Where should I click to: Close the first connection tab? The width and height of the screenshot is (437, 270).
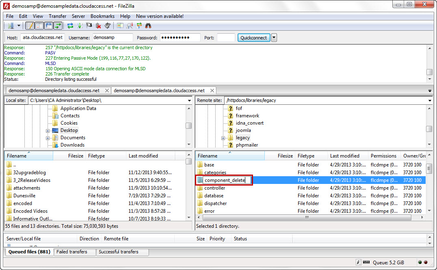(x=107, y=91)
